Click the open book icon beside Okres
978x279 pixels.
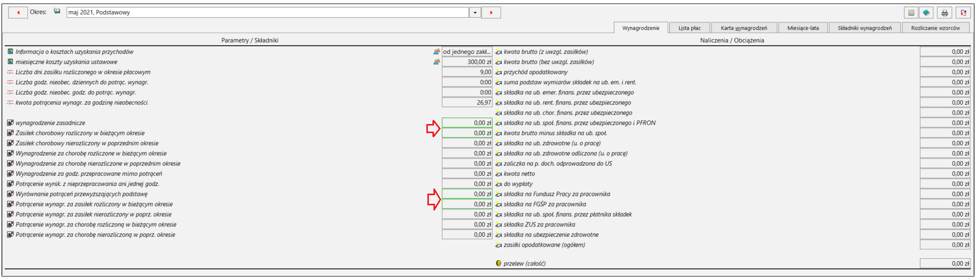(57, 11)
